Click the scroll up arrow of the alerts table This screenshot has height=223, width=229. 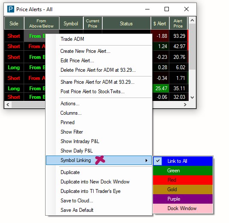pyautogui.click(x=192, y=20)
